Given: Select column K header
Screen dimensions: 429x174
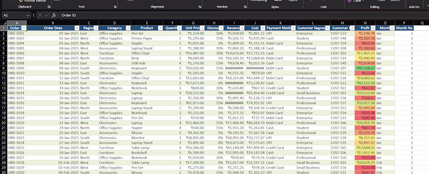Looking at the screenshot, I should click(x=281, y=23).
